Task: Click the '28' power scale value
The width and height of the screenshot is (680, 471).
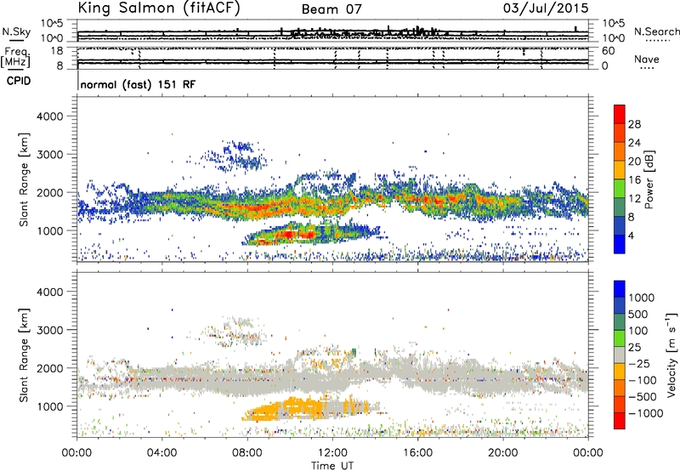Action: coord(634,124)
